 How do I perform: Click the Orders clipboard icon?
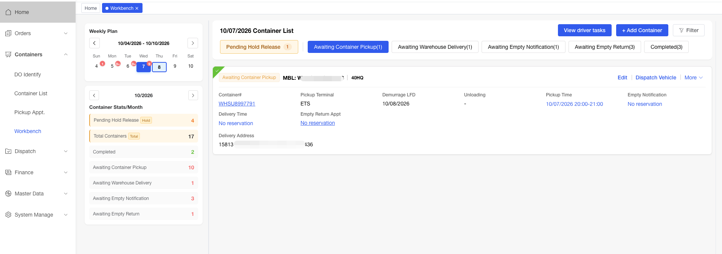tap(8, 33)
